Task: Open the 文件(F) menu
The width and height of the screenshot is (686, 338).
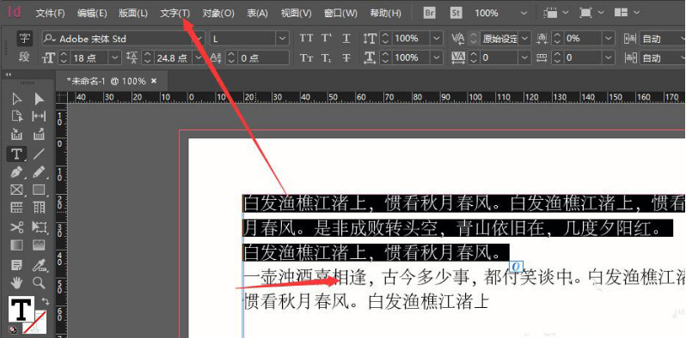Action: point(51,13)
